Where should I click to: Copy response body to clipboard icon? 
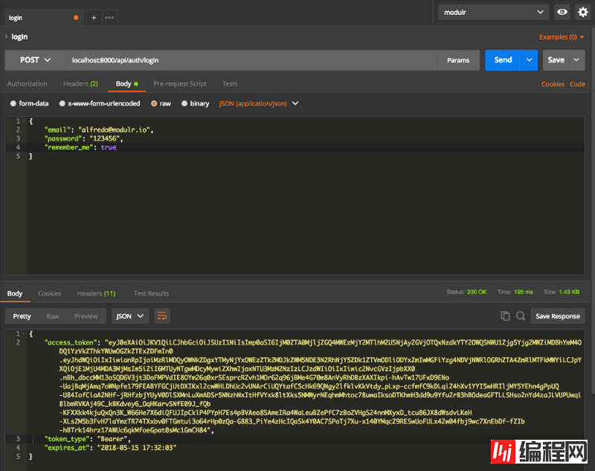505,315
